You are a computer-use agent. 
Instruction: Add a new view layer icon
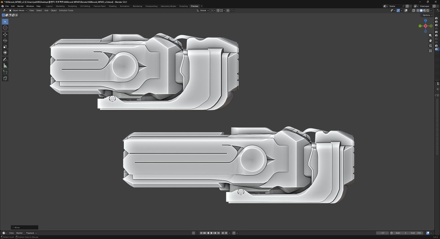click(x=434, y=6)
